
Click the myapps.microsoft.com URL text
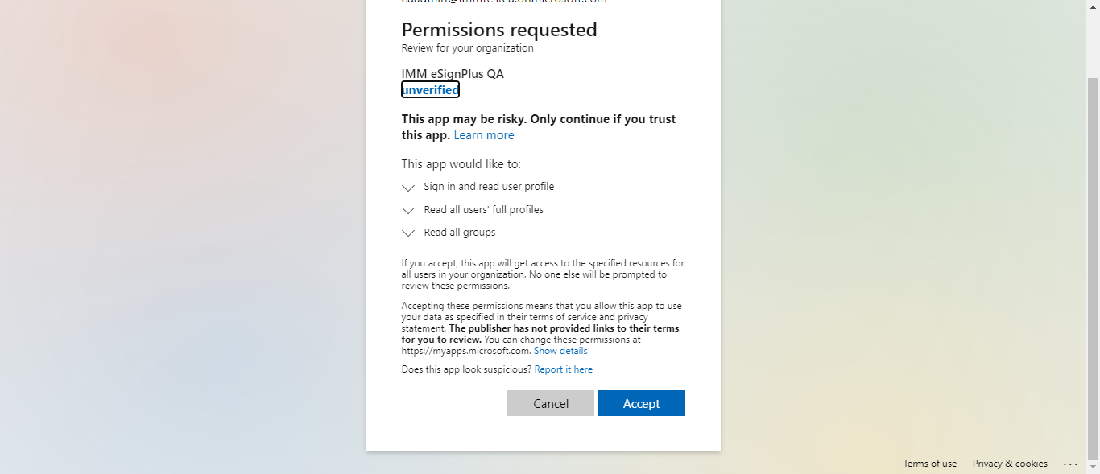coord(465,351)
